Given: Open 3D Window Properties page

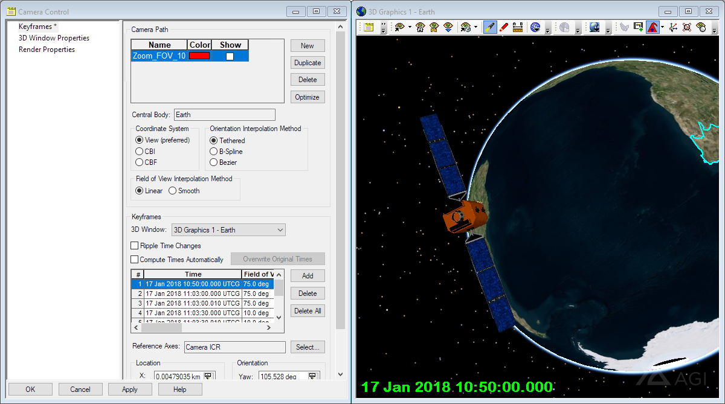Looking at the screenshot, I should (54, 38).
